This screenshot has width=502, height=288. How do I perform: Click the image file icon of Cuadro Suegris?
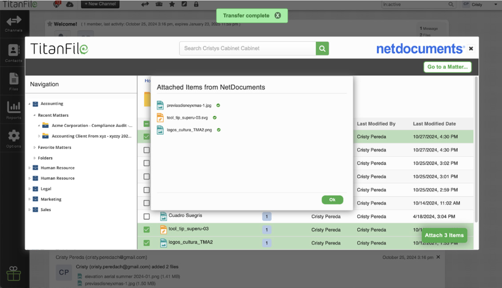click(163, 217)
